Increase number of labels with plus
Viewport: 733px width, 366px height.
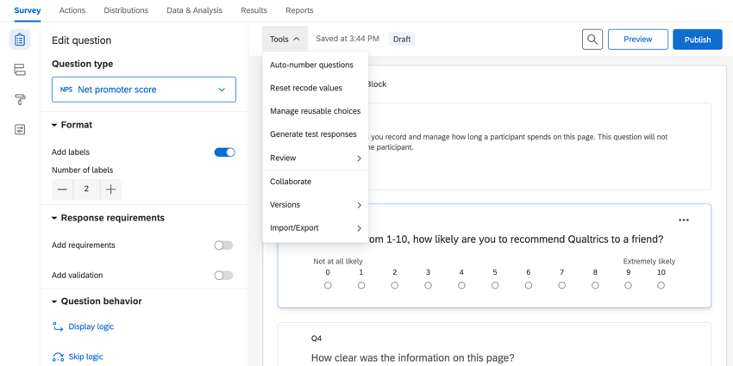tap(110, 189)
